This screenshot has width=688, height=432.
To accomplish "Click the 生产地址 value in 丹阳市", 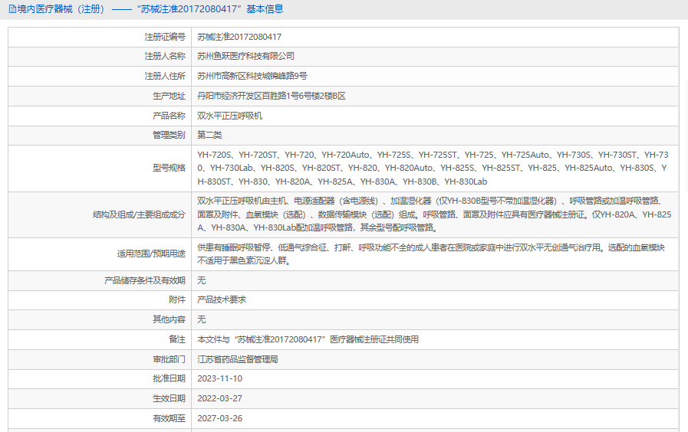I will click(x=271, y=96).
